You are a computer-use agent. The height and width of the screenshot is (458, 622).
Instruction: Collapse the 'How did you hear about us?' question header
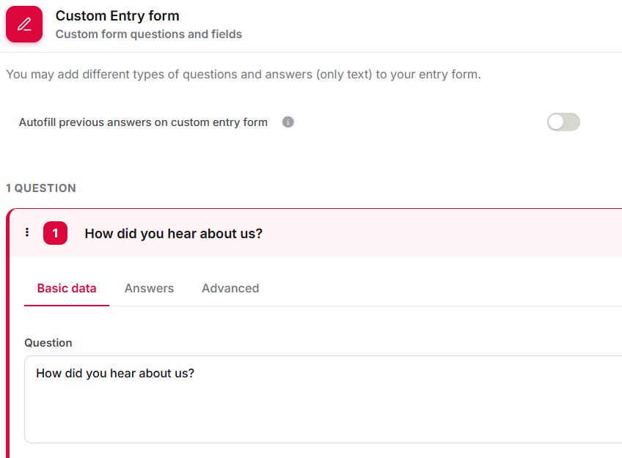click(173, 233)
